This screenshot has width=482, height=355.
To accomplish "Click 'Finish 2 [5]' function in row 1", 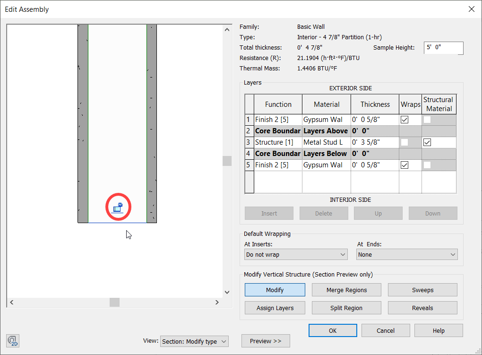I will pos(278,120).
